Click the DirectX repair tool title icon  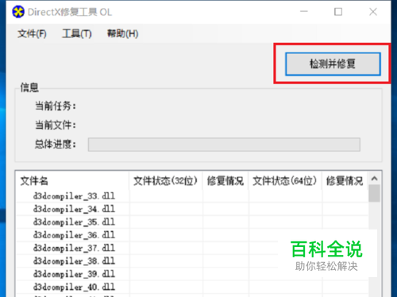point(18,12)
